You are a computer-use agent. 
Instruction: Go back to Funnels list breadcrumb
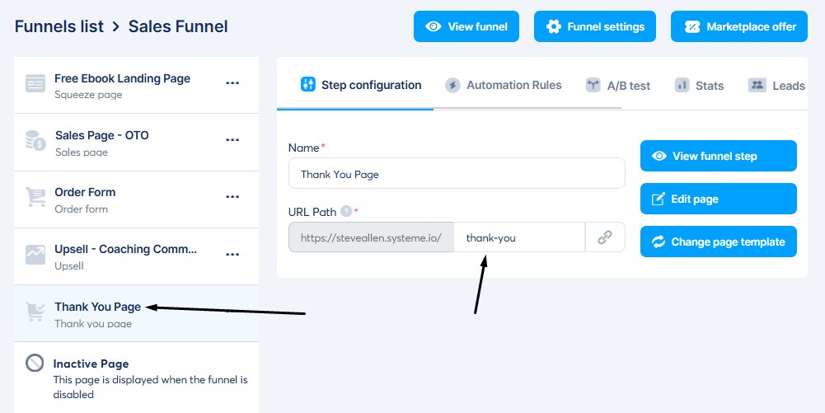[59, 26]
